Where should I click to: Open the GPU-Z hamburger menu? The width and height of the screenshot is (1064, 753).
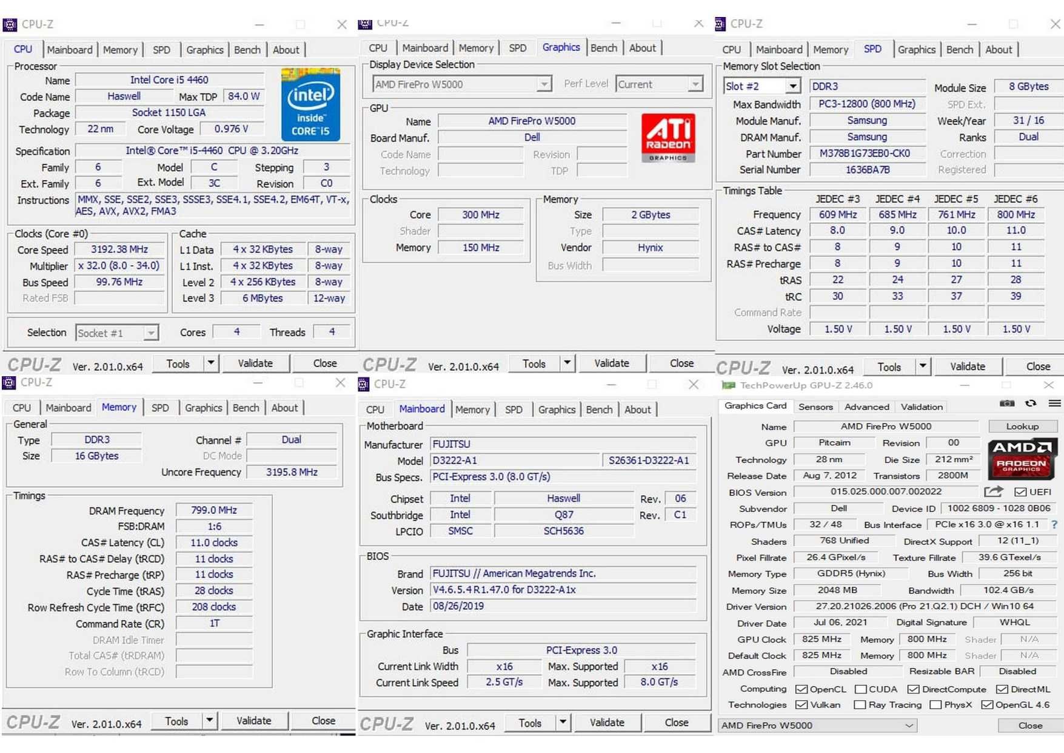click(1054, 404)
